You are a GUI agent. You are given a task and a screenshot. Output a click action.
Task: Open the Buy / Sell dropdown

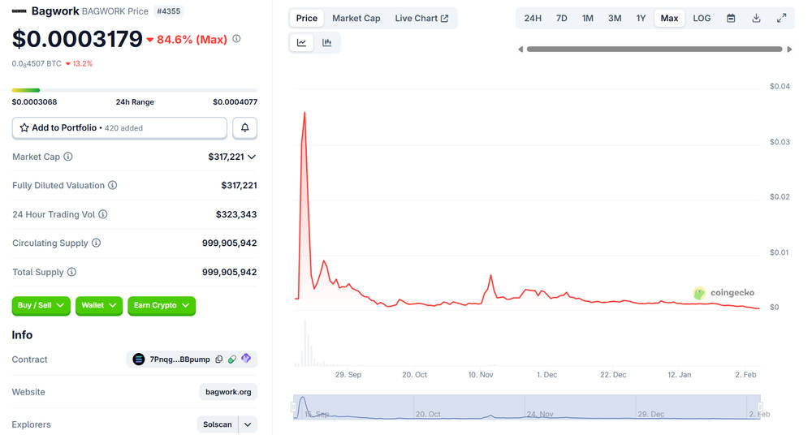41,305
